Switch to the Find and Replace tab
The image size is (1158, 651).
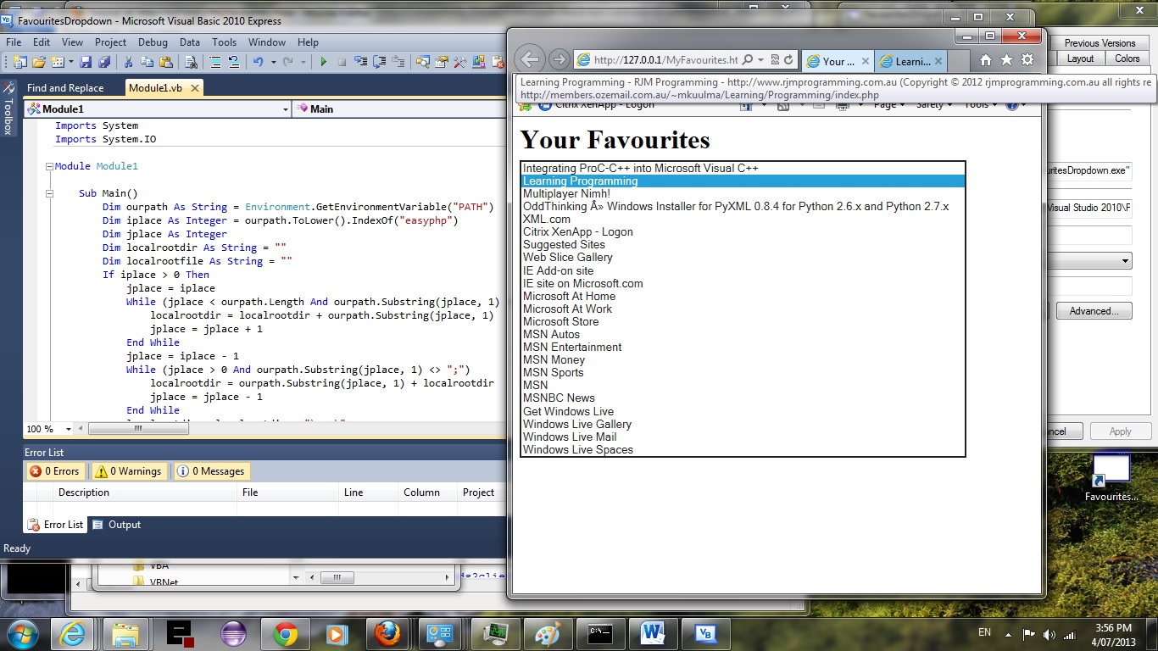pyautogui.click(x=65, y=88)
